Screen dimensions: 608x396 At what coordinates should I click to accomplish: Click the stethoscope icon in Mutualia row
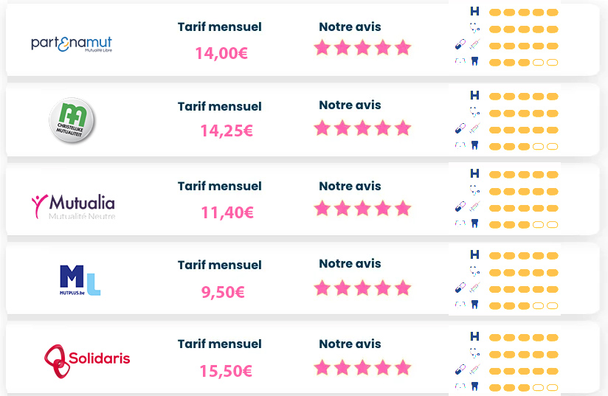tap(474, 190)
